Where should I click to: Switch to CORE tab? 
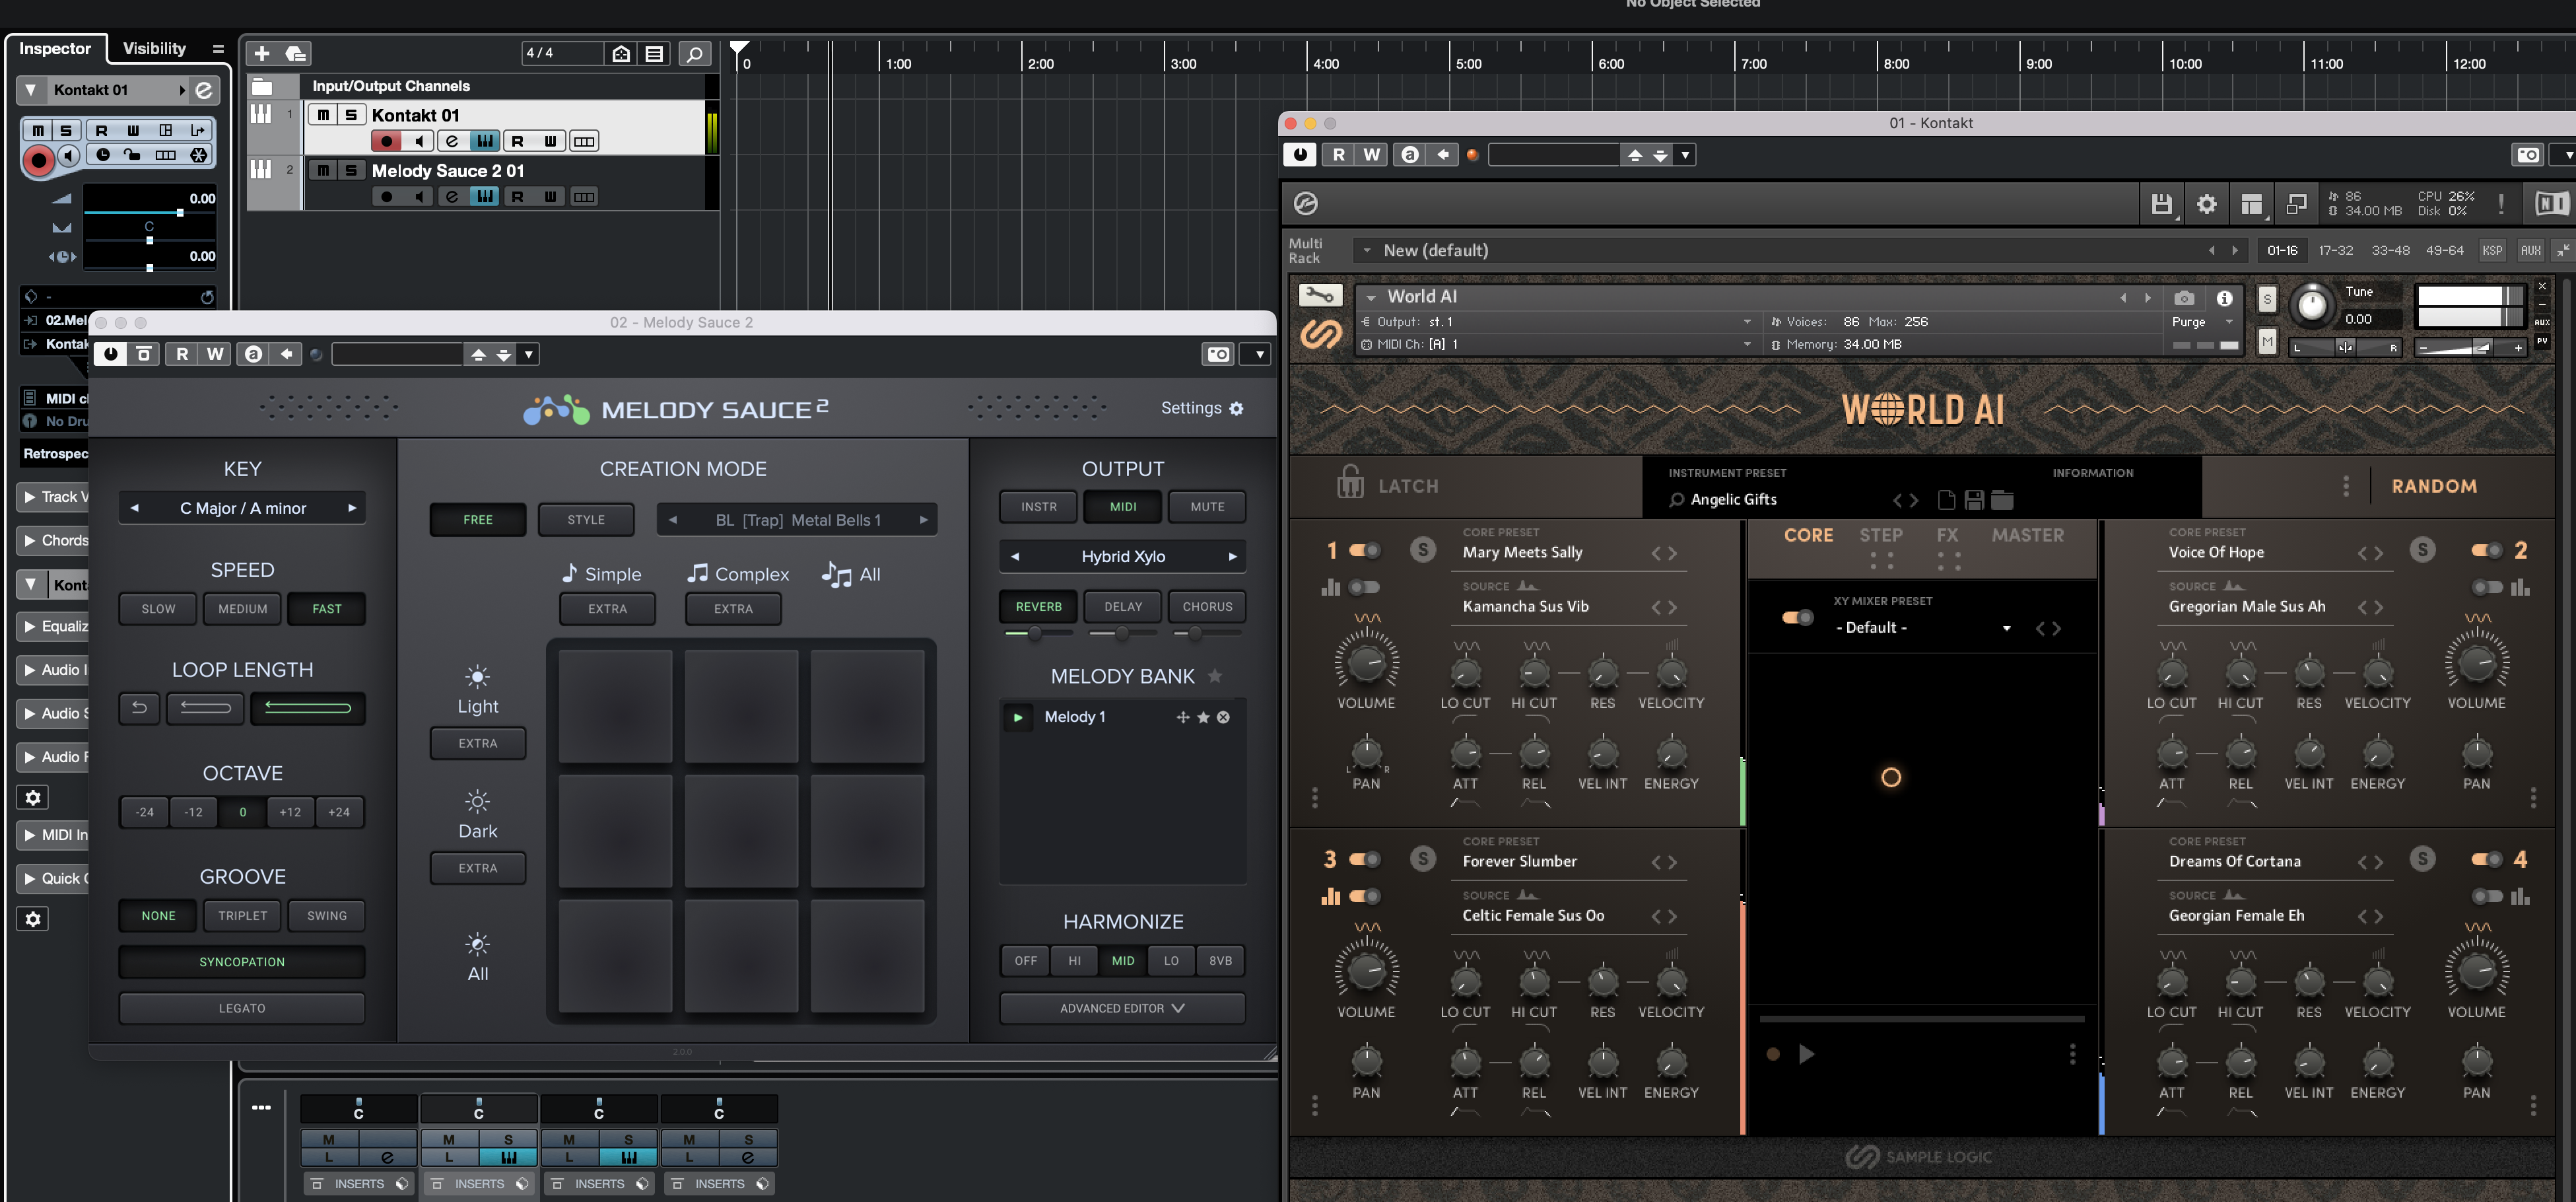(1808, 535)
